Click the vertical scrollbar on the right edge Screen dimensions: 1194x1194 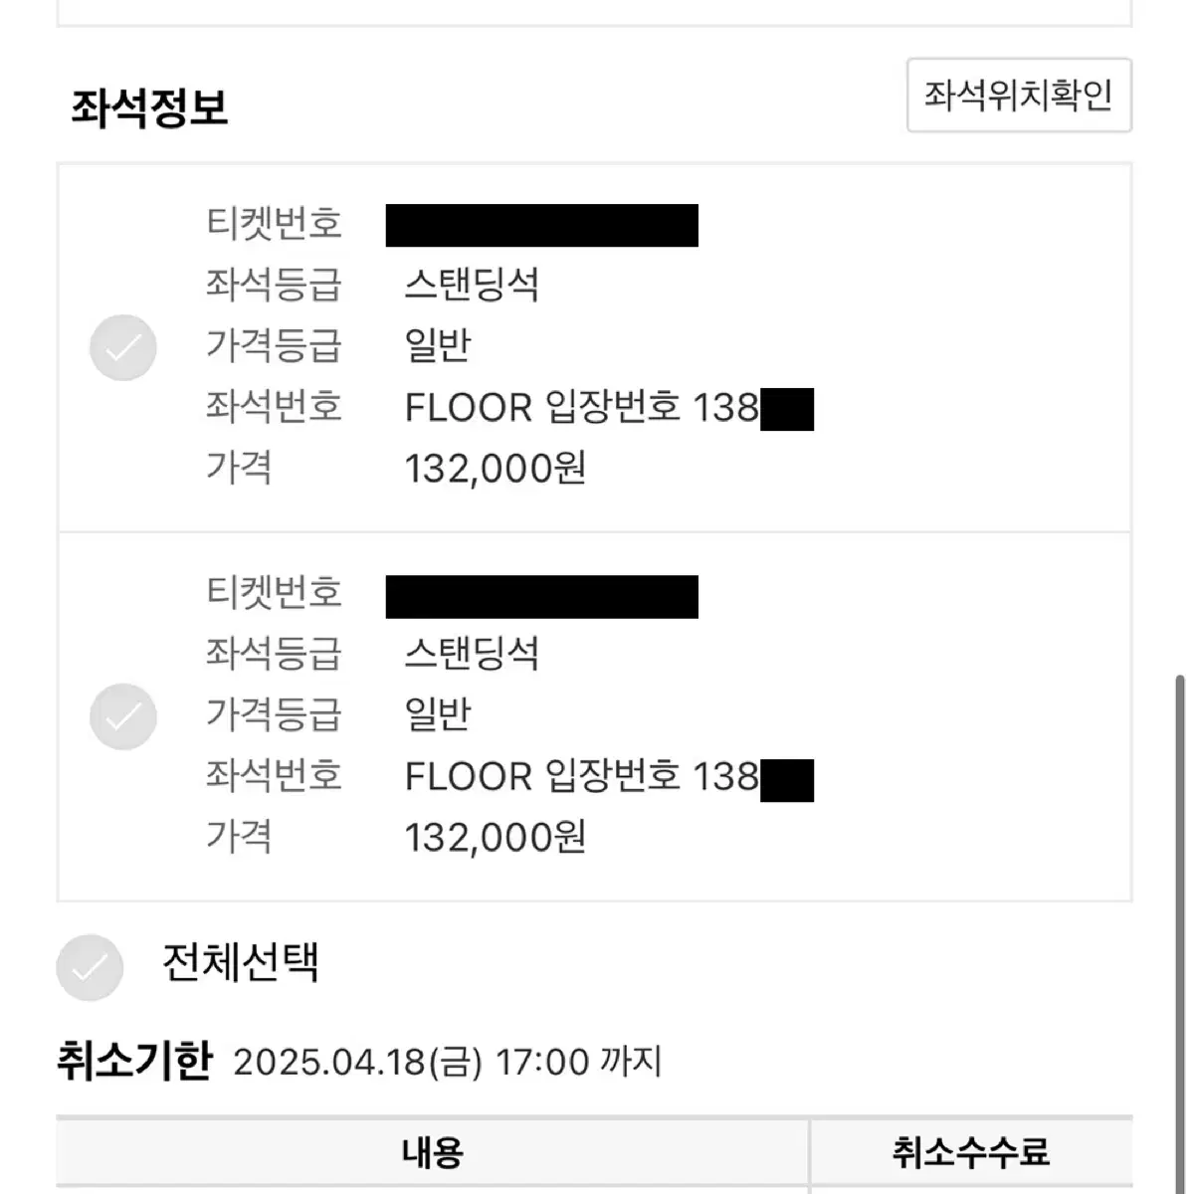1180,933
